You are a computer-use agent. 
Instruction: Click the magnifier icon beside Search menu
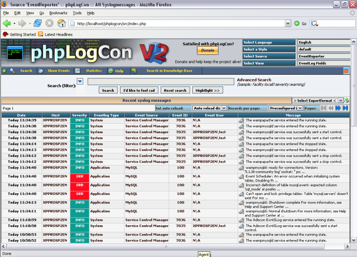(x=12, y=71)
